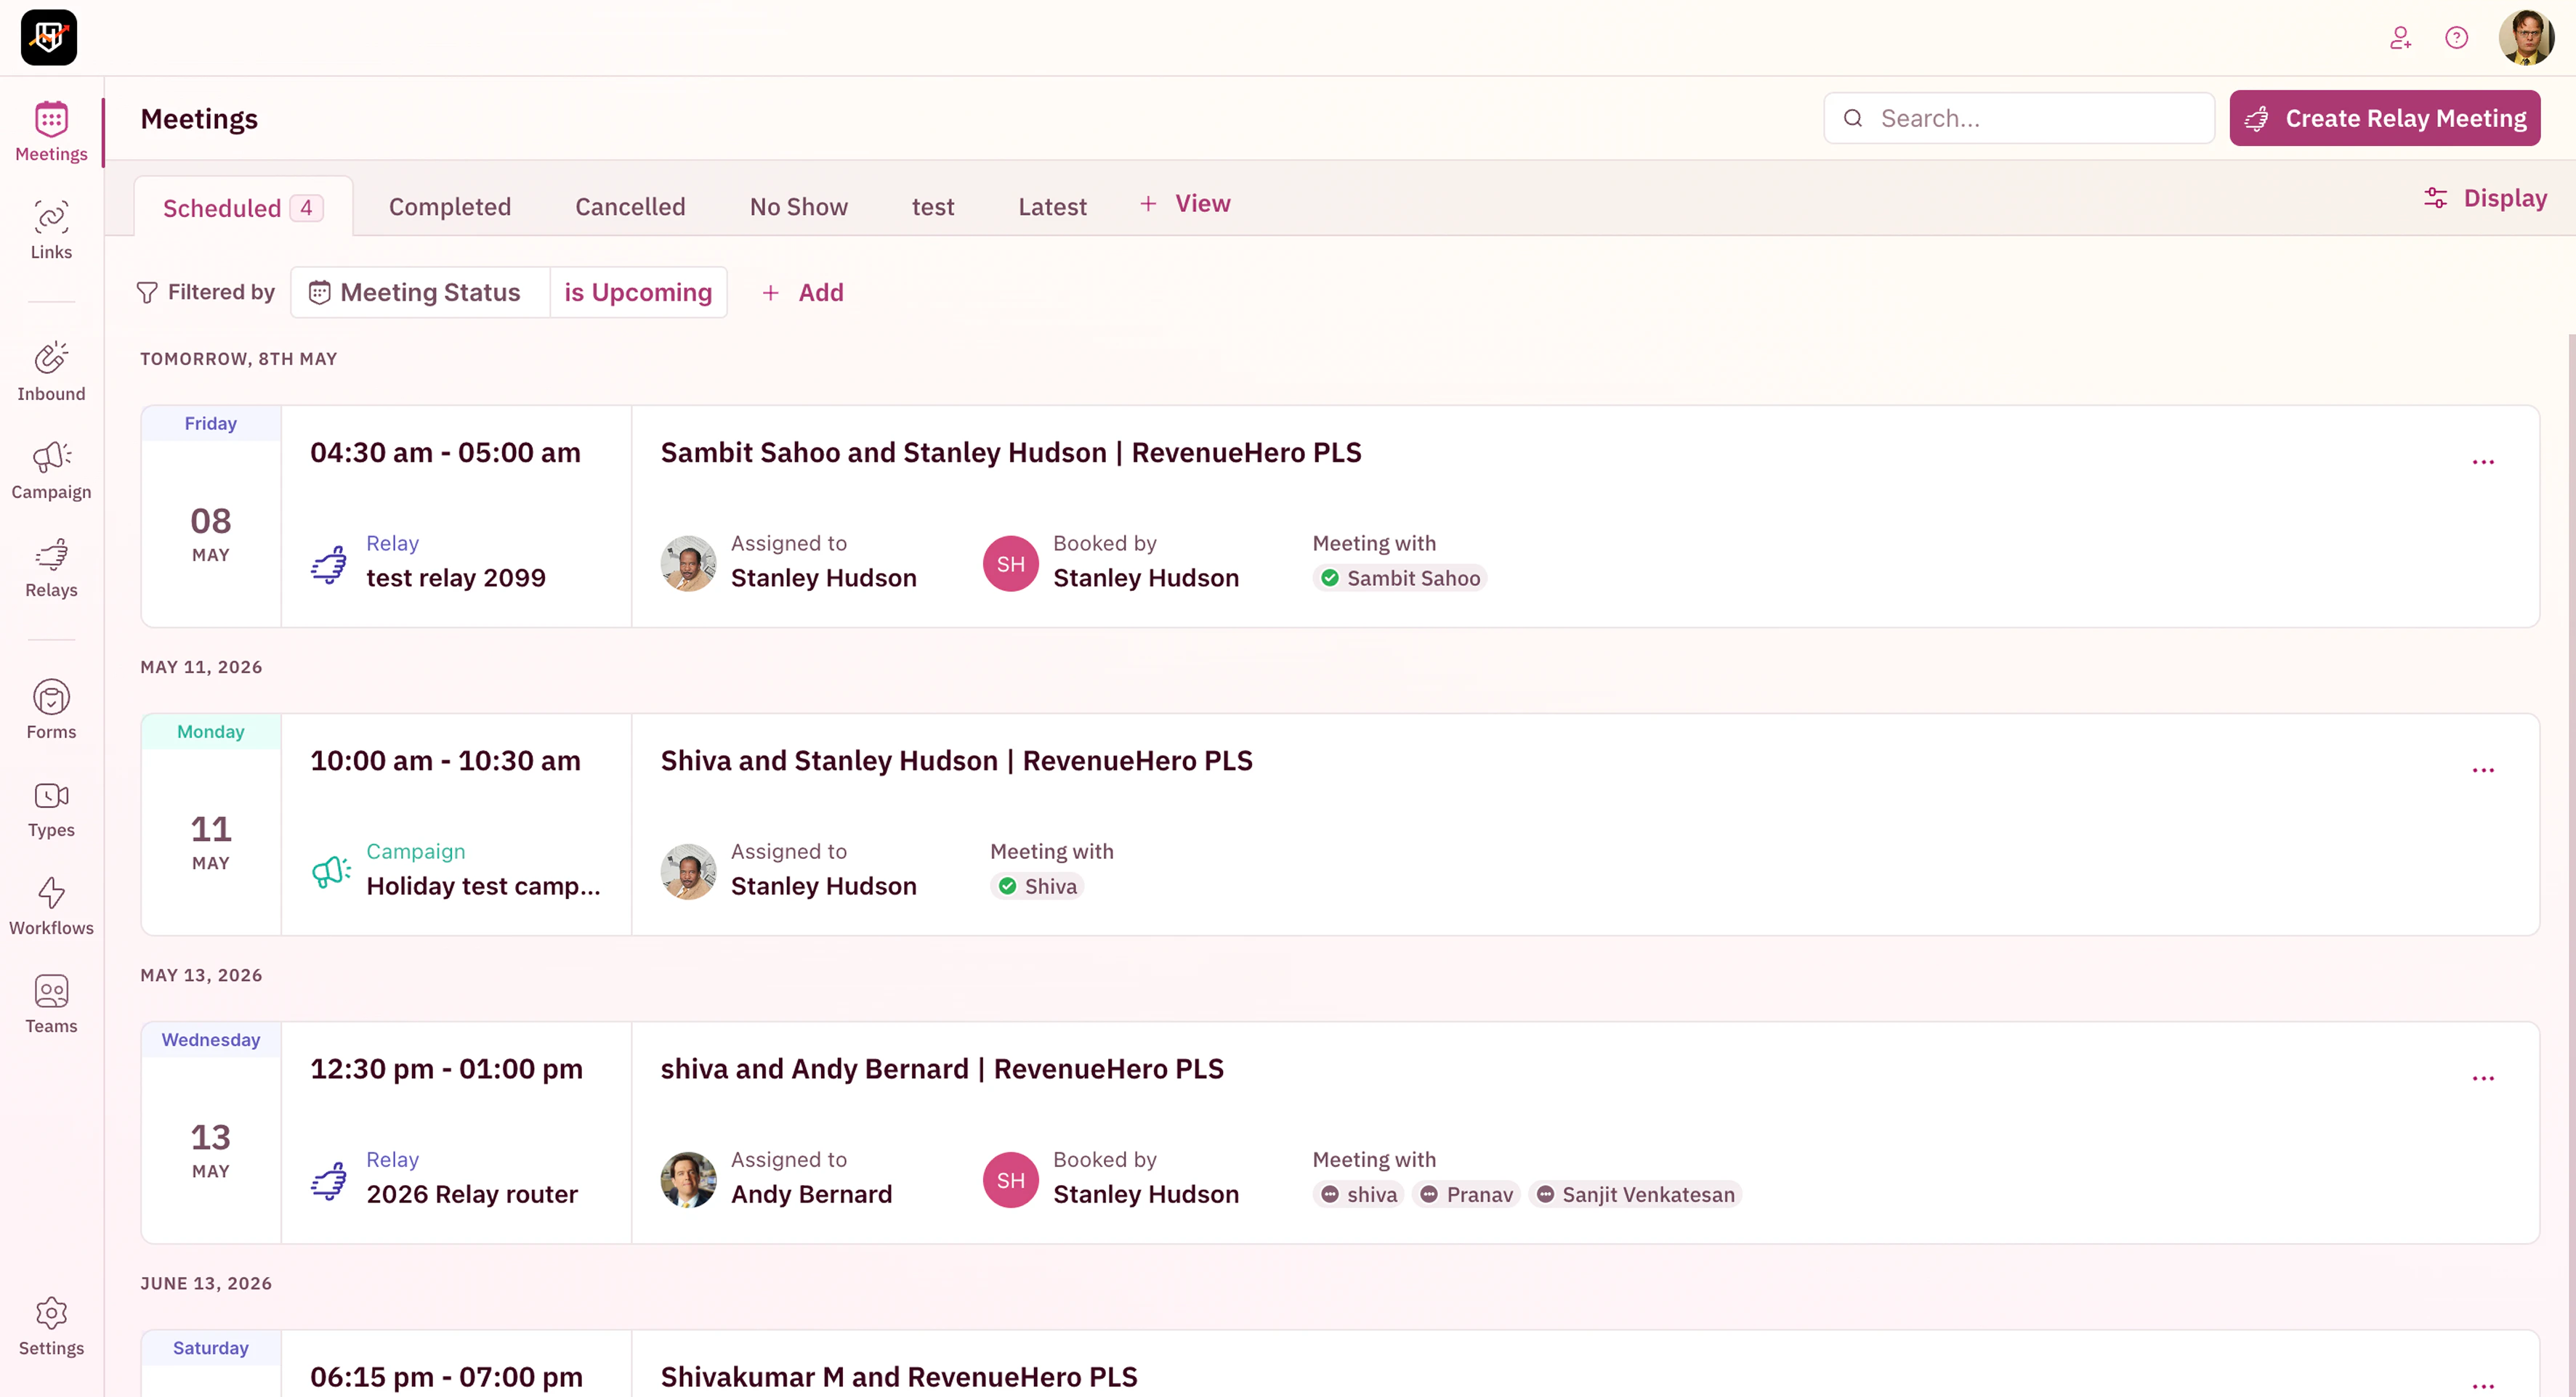Go to Workflows section
Viewport: 2576px width, 1397px height.
[51, 905]
